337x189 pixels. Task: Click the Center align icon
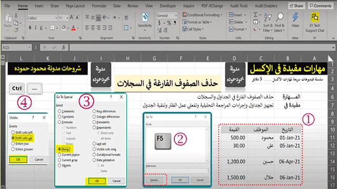[x=93, y=28]
